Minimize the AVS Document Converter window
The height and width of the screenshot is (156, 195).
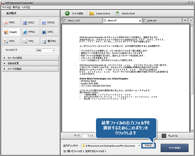(x=186, y=3)
